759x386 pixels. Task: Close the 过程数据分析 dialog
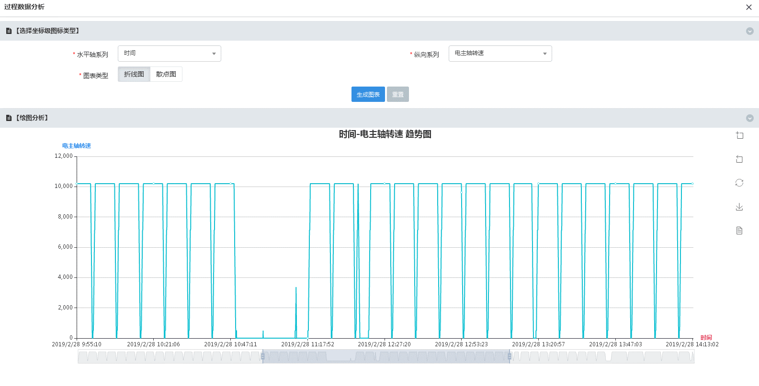click(749, 7)
